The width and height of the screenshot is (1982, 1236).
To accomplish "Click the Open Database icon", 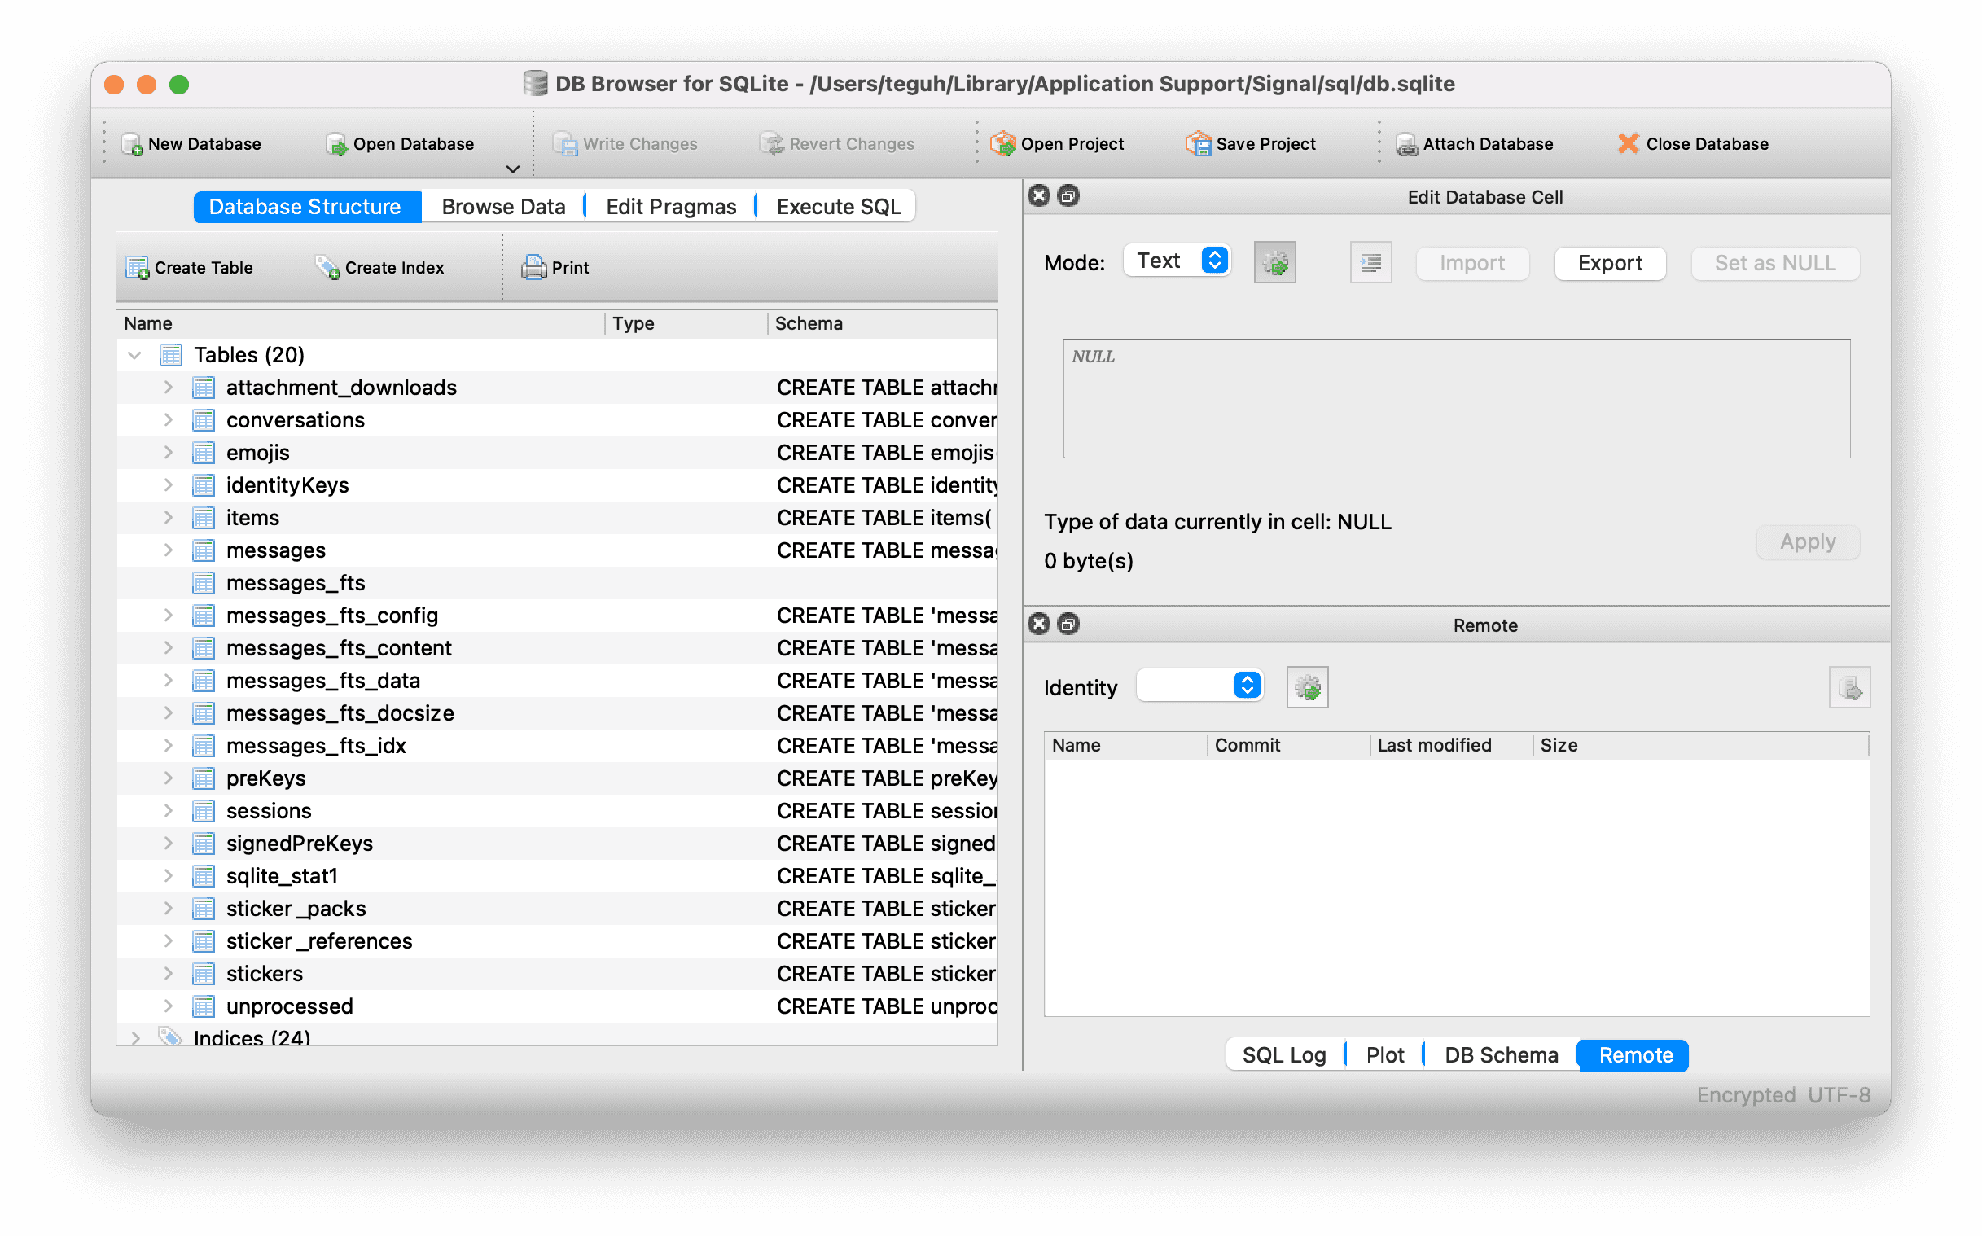I will point(337,145).
